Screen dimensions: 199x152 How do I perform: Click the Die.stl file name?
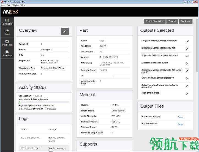coord(103,46)
